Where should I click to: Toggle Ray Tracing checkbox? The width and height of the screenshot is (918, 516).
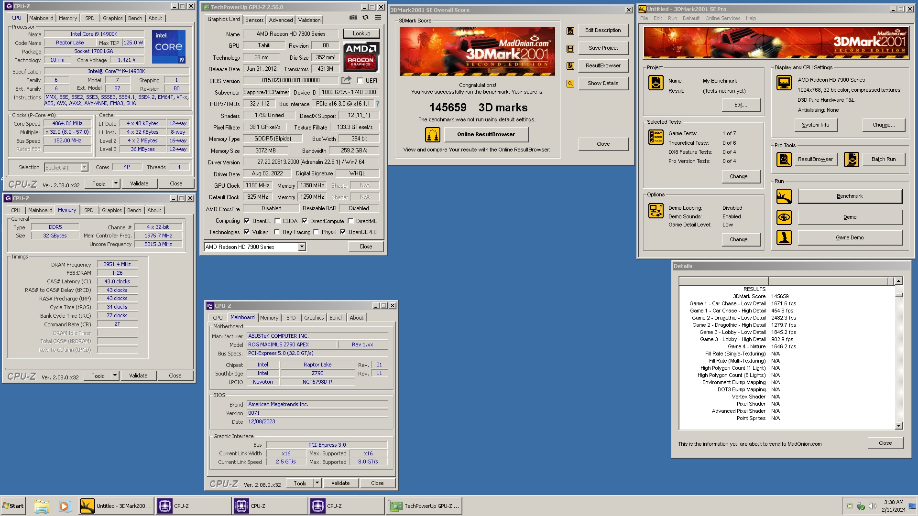pos(277,232)
